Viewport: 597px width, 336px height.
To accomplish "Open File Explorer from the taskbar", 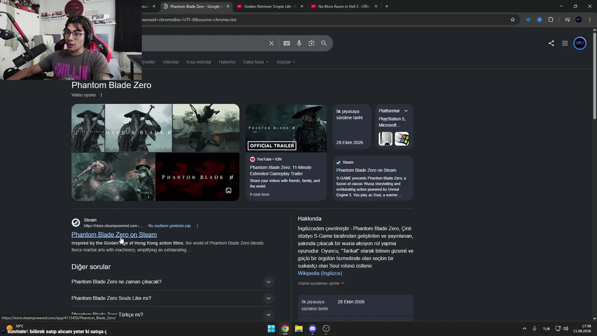I will tap(298, 329).
